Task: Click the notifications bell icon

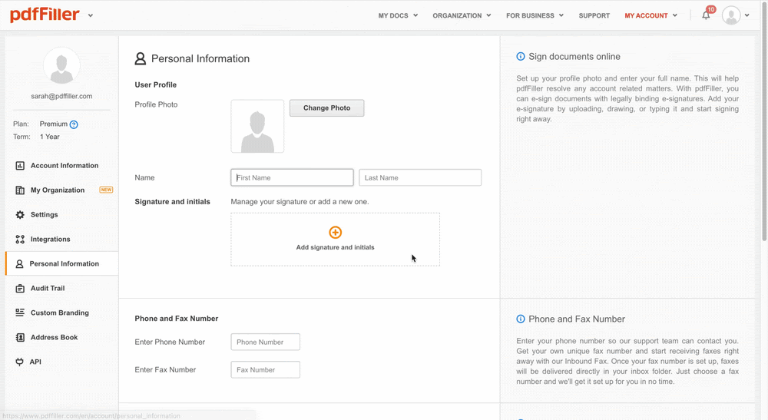Action: [706, 15]
